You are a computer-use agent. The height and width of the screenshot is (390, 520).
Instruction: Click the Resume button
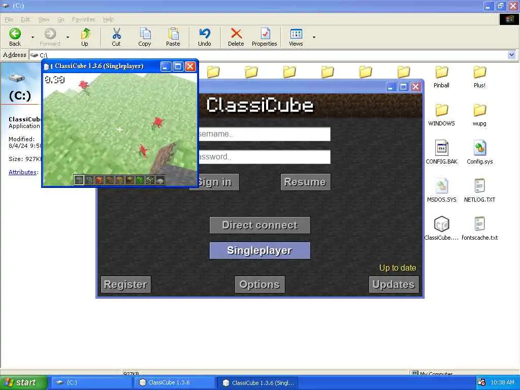coord(305,182)
